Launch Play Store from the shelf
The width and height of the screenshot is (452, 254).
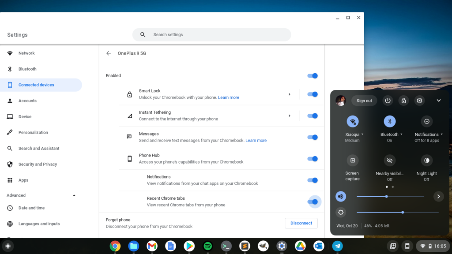[x=189, y=246]
